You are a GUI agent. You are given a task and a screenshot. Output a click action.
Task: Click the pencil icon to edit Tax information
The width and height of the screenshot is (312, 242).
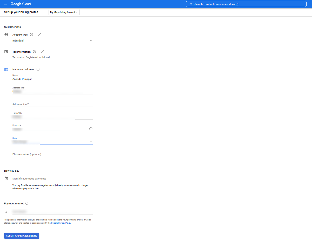tap(42, 52)
